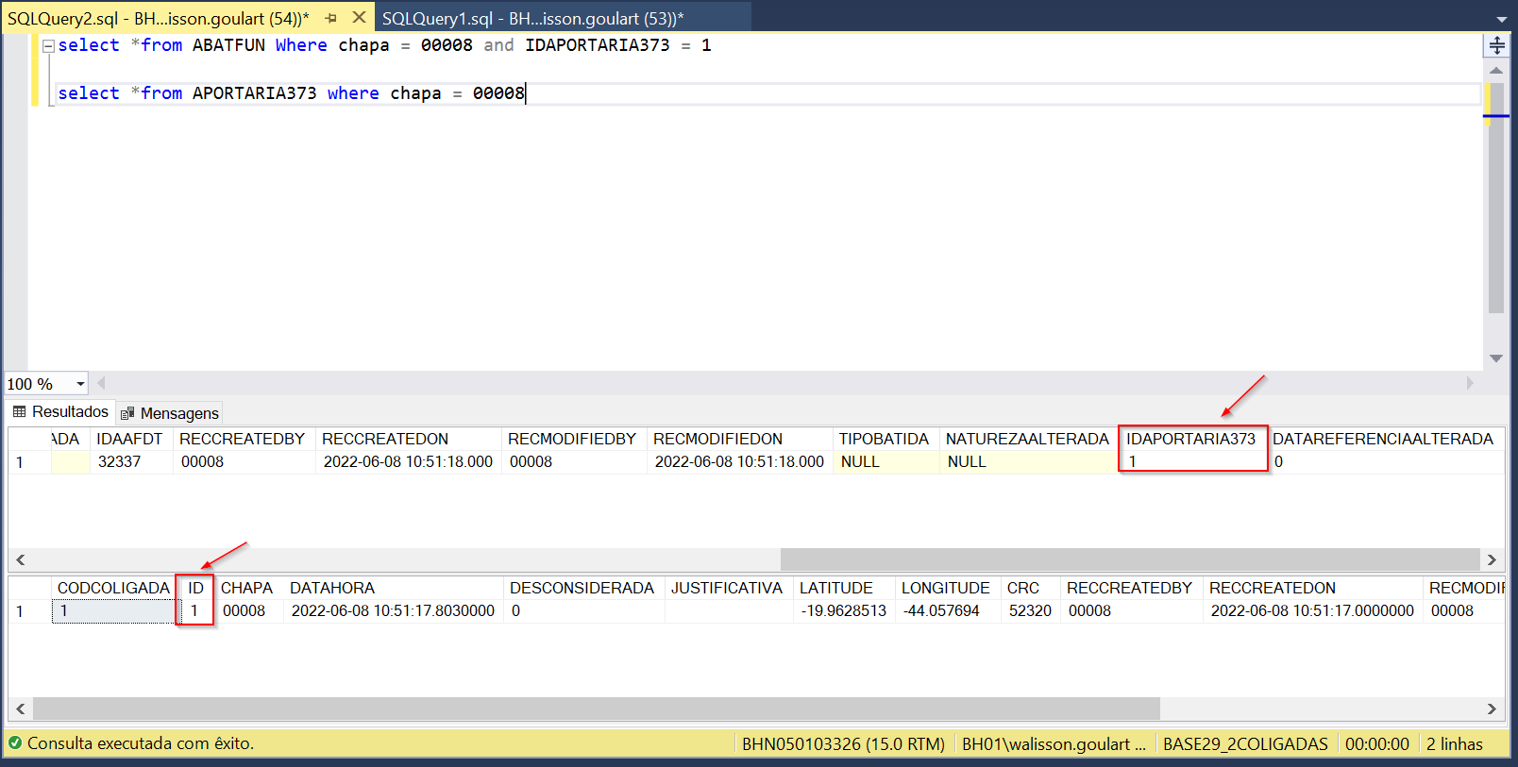Select DATAHORA value 2022-06-08 10:51:17.8030000

[394, 610]
